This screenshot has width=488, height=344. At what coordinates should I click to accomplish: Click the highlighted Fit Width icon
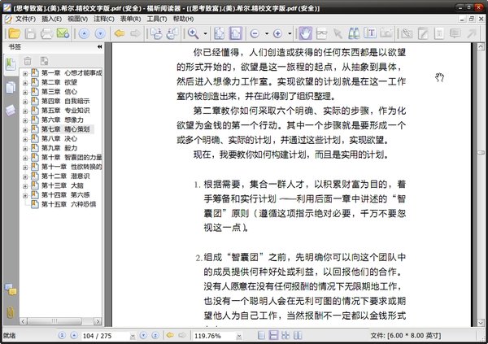[236, 33]
